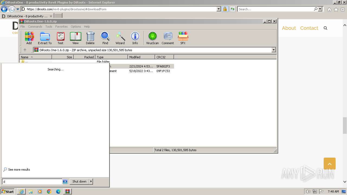Viewport: 347px width, 195px height.
Task: Click the Start button
Action: coord(8,191)
